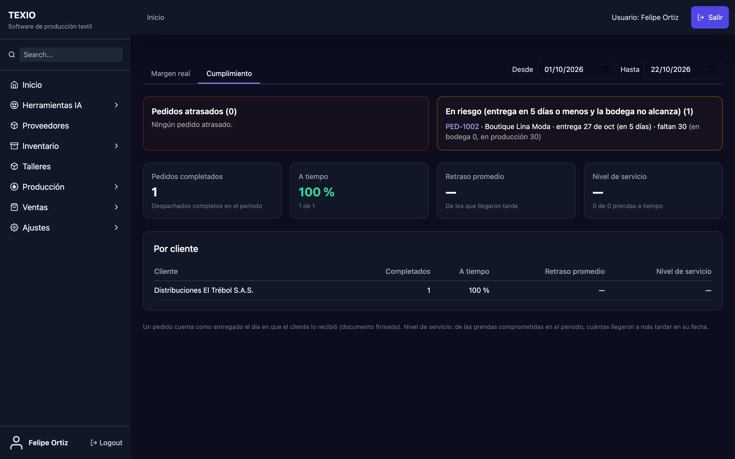Click the Inicio home icon

tap(14, 85)
